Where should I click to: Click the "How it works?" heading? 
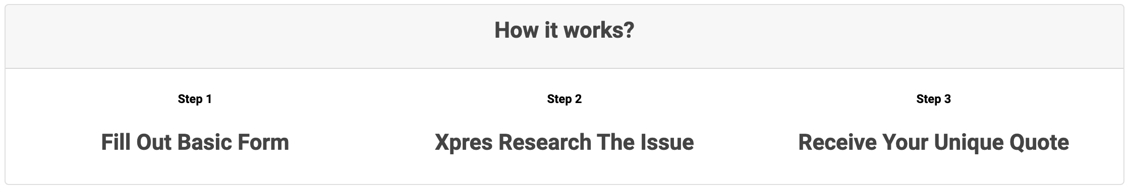tap(564, 30)
